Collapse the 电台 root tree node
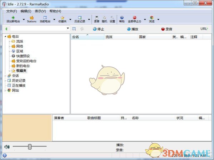This screenshot has width=214, height=160. pyautogui.click(x=5, y=36)
